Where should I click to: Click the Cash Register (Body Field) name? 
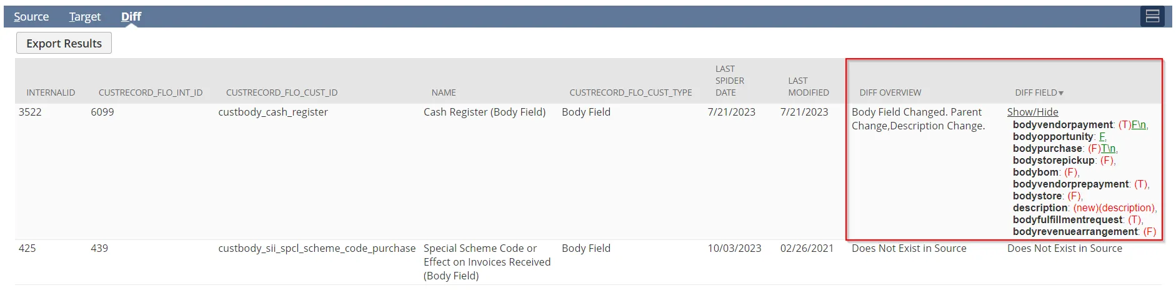click(484, 112)
